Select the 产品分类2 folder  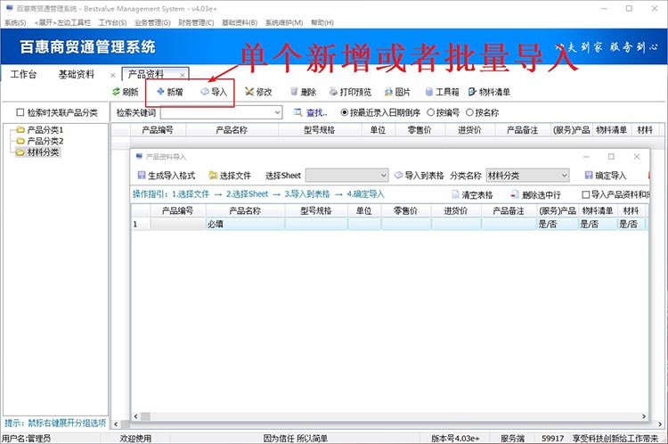point(39,141)
